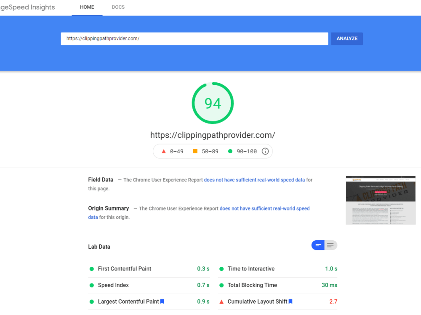Click the 0.3 s value
The width and height of the screenshot is (421, 315).
[x=203, y=269]
